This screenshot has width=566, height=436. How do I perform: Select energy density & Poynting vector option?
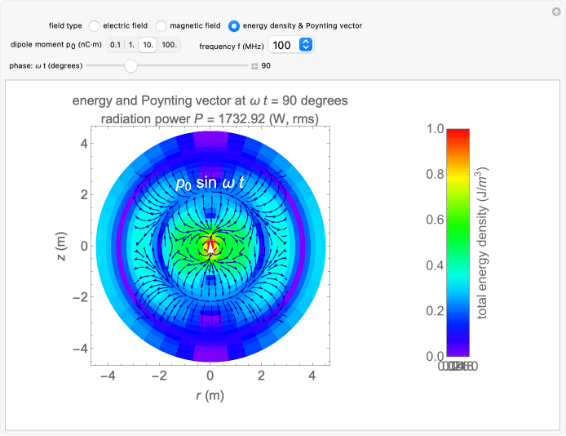coord(234,26)
